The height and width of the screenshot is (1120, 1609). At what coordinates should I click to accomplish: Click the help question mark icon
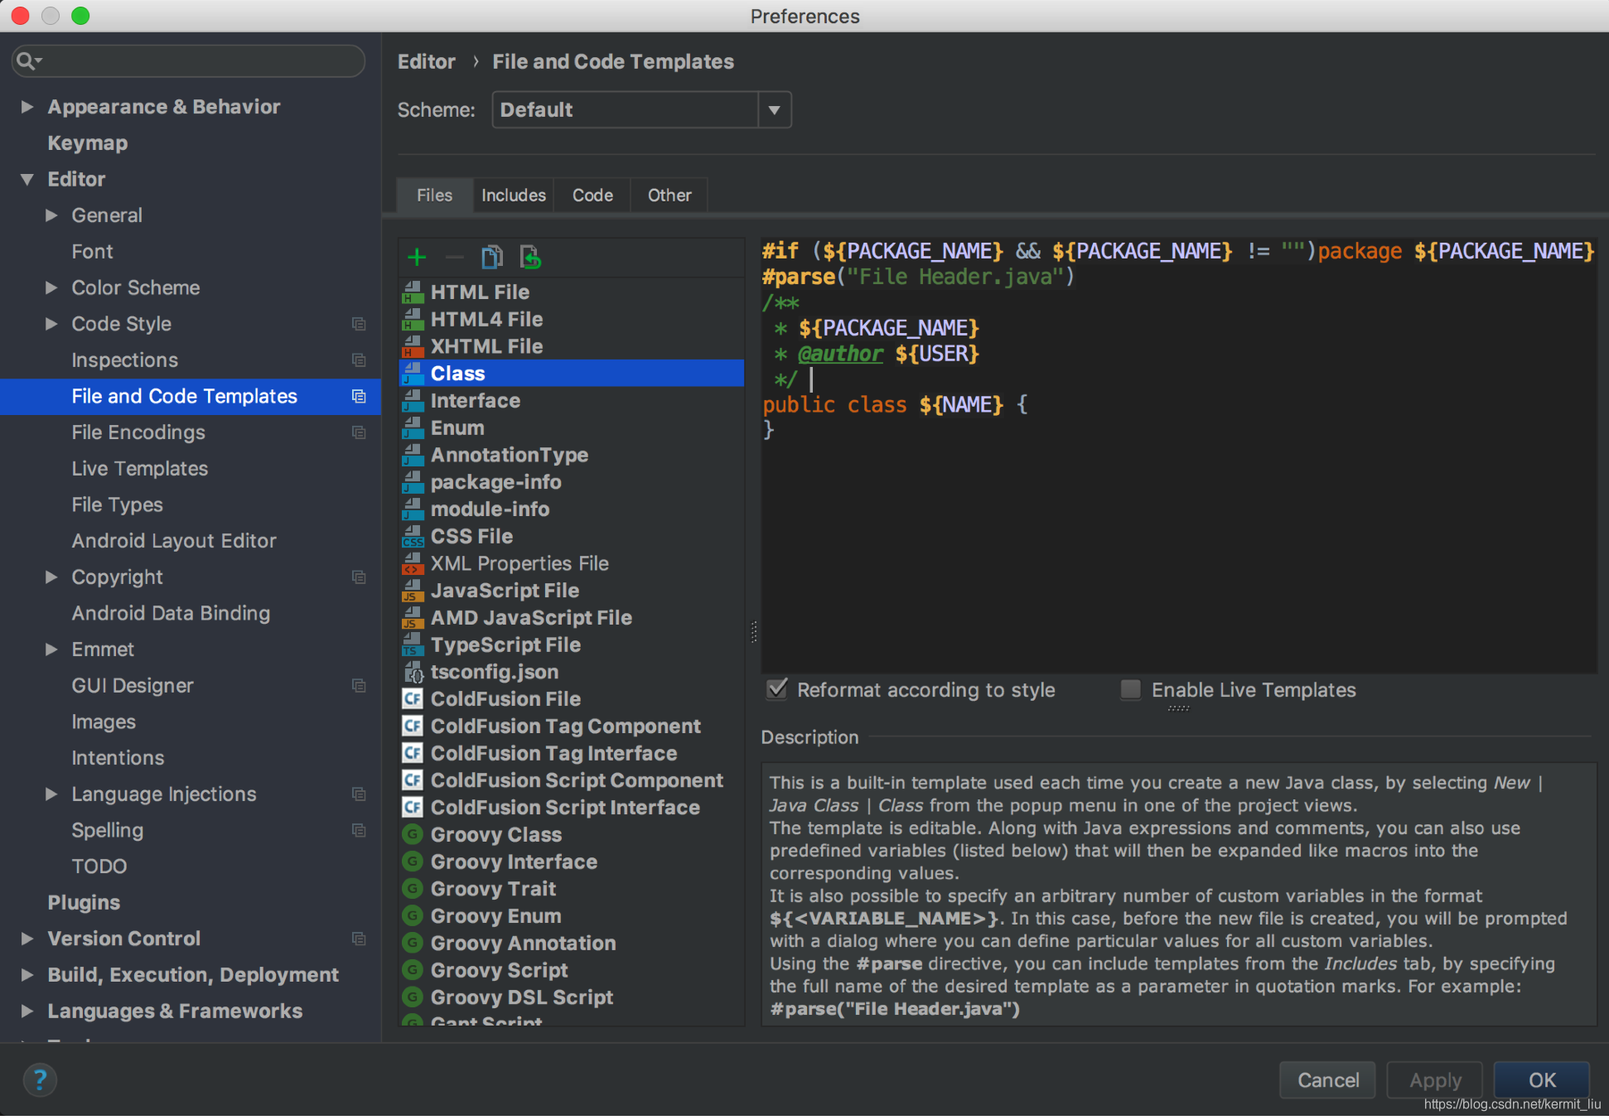point(40,1079)
